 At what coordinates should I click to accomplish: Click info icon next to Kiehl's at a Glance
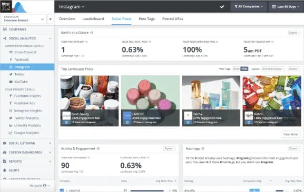coord(92,33)
